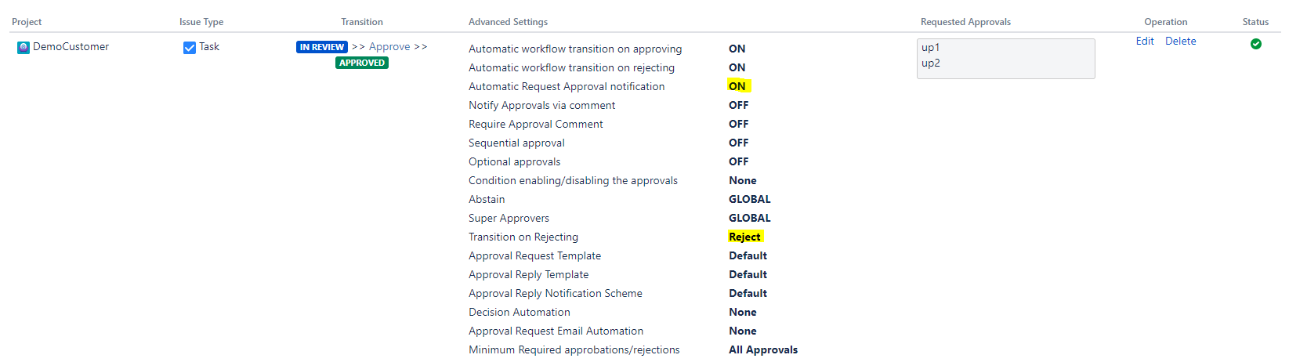The height and width of the screenshot is (362, 1289).
Task: Open the Approve transition link
Action: 389,47
